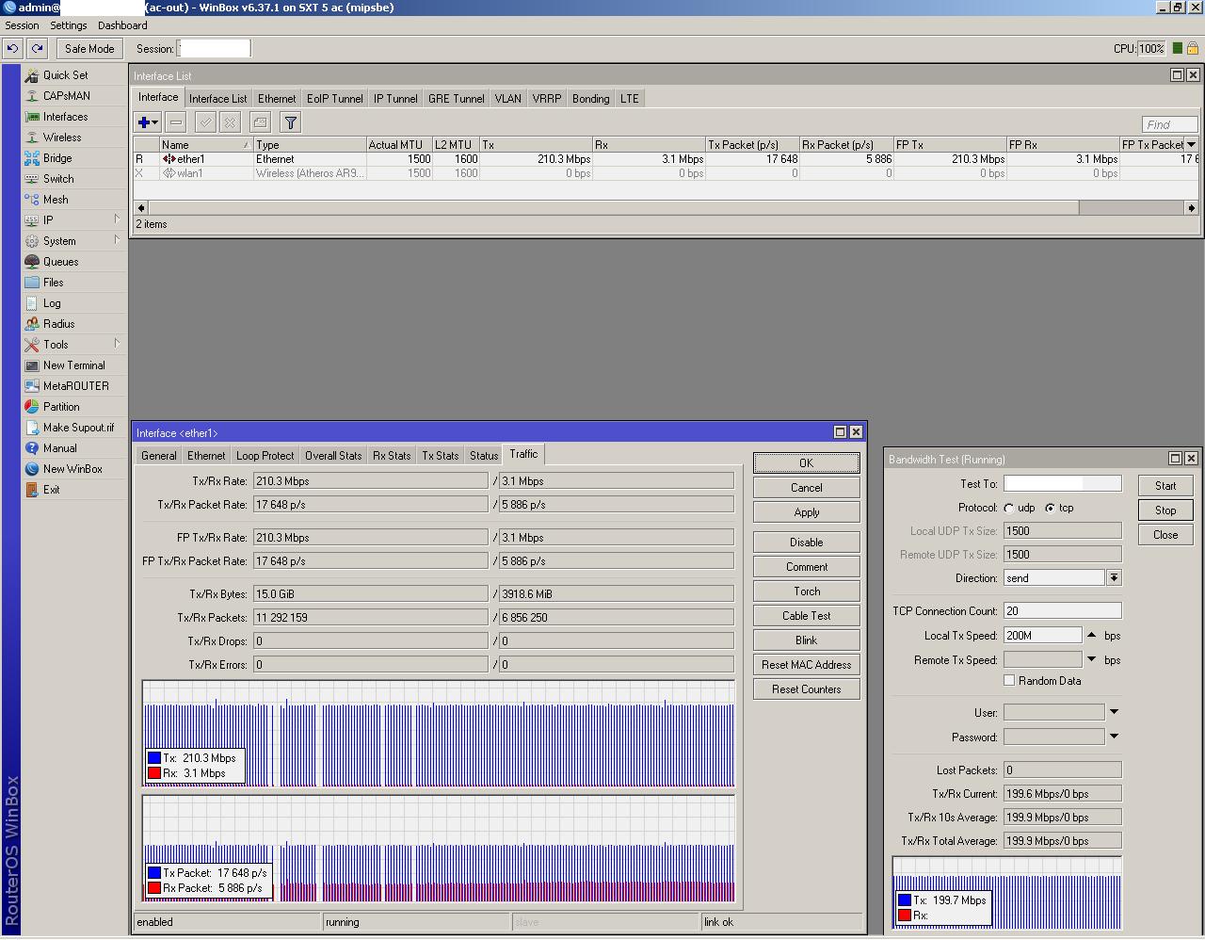The height and width of the screenshot is (940, 1205).
Task: Stop the running bandwidth test
Action: [x=1165, y=511]
